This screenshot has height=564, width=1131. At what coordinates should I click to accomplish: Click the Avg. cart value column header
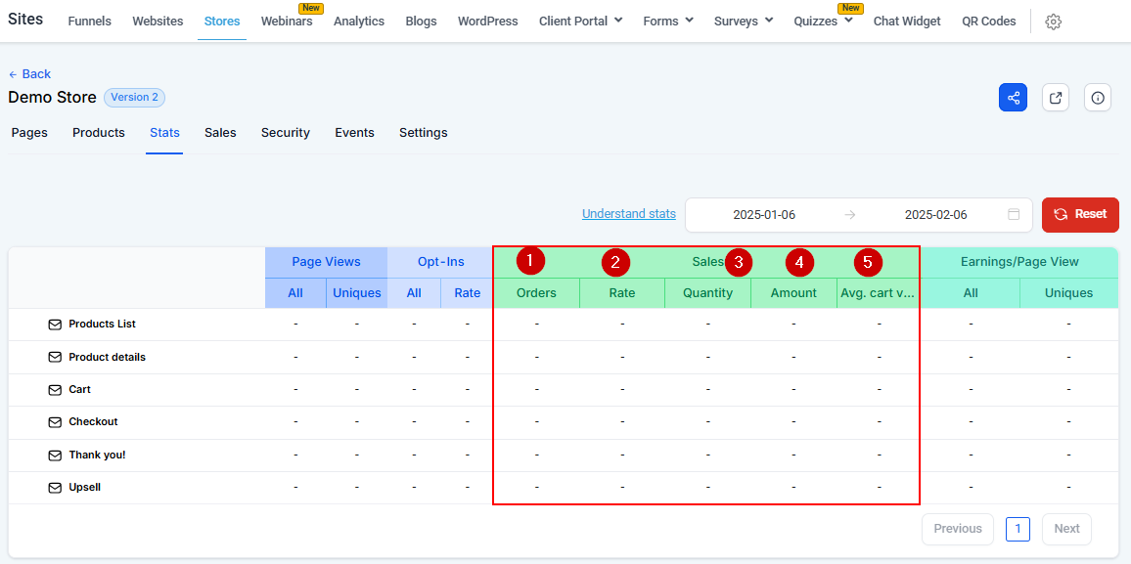[x=878, y=293]
